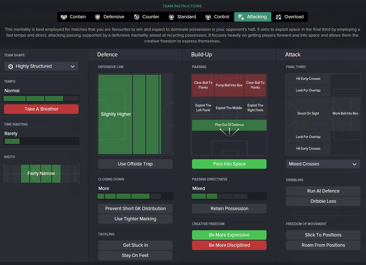The width and height of the screenshot is (366, 265).
Task: Select bottom Look For Overlap zone
Action: click(x=308, y=137)
